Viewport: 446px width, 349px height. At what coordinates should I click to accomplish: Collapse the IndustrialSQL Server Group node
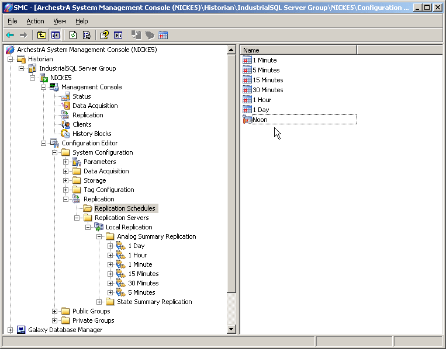[x=21, y=68]
